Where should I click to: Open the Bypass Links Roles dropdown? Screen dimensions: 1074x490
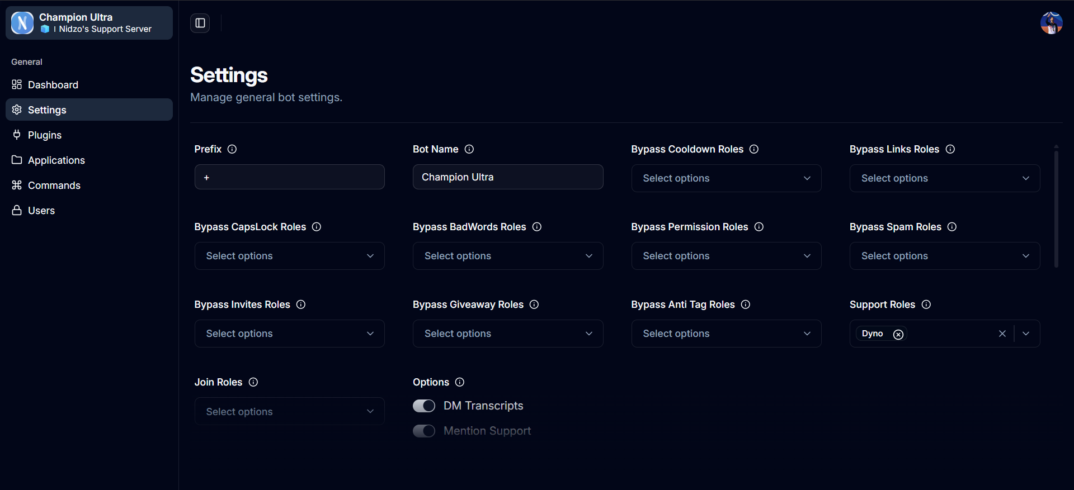[944, 178]
